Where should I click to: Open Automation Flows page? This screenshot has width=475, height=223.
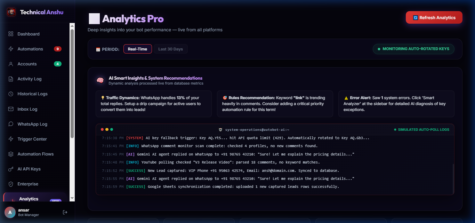click(x=35, y=154)
